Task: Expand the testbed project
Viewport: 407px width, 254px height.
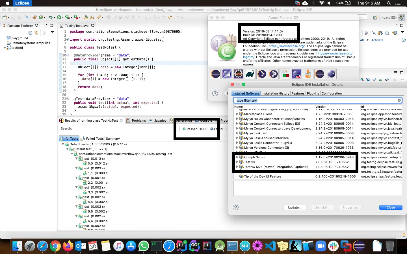Action: coord(4,48)
